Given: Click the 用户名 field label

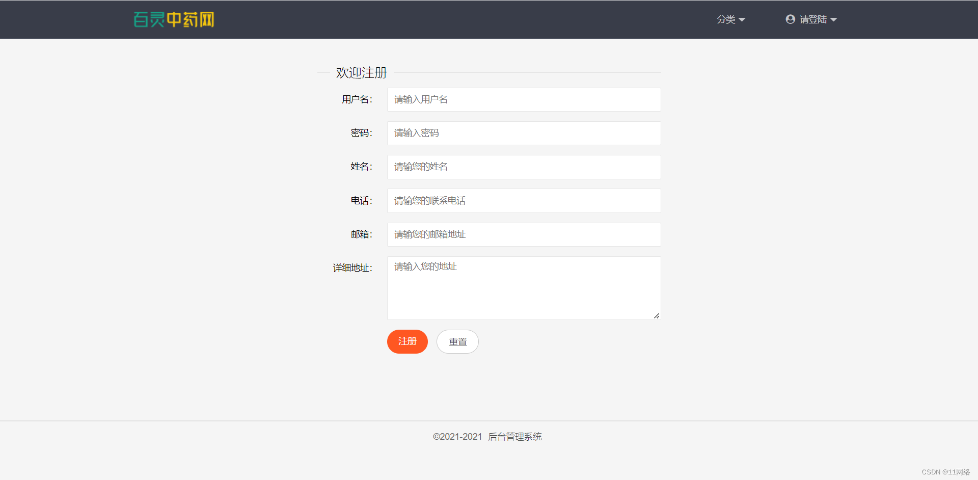Looking at the screenshot, I should click(x=358, y=99).
